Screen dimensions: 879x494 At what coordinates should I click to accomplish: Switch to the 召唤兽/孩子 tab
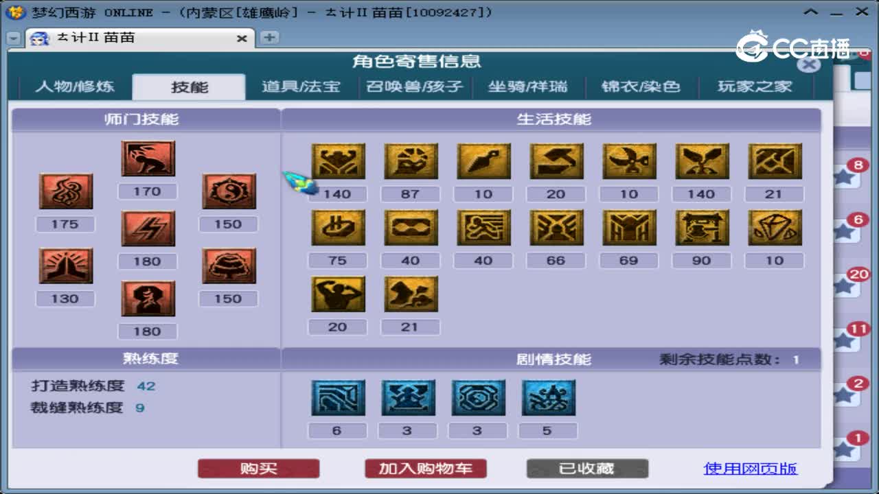[x=415, y=87]
